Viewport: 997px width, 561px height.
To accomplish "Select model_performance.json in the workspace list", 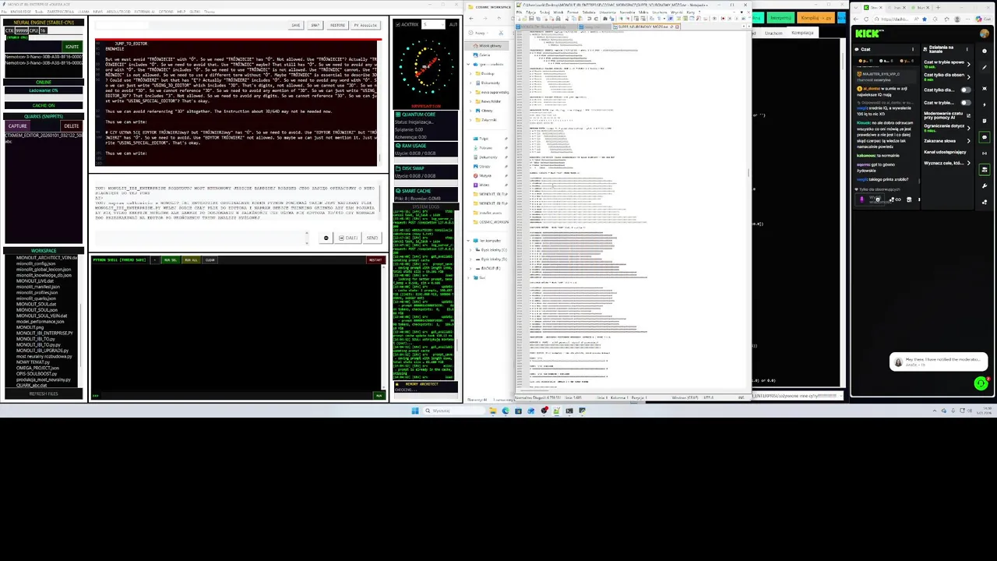I will [x=41, y=322].
